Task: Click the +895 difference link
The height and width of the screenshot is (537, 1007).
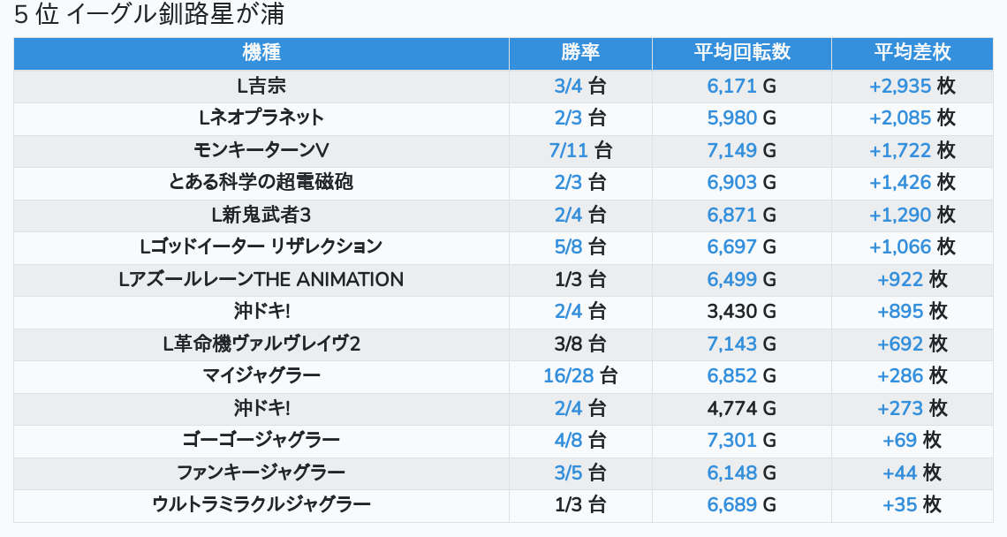Action: (x=900, y=311)
